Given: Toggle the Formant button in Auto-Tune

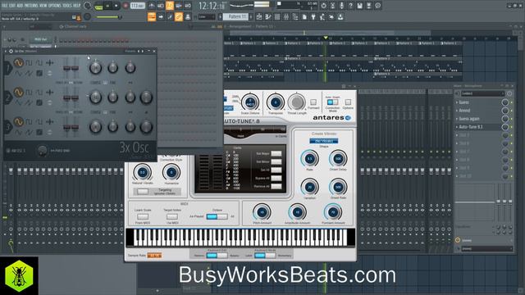Looking at the screenshot, I should [x=313, y=102].
